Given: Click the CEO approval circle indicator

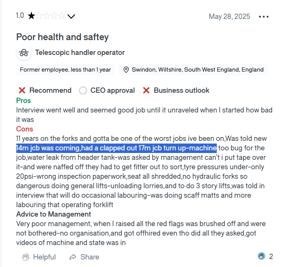Looking at the screenshot, I should [83, 91].
